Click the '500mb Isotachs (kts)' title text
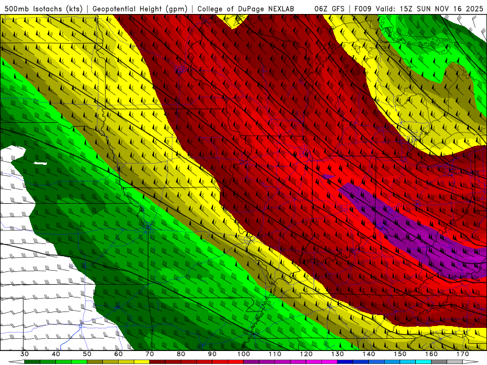The height and width of the screenshot is (365, 487). [43, 9]
